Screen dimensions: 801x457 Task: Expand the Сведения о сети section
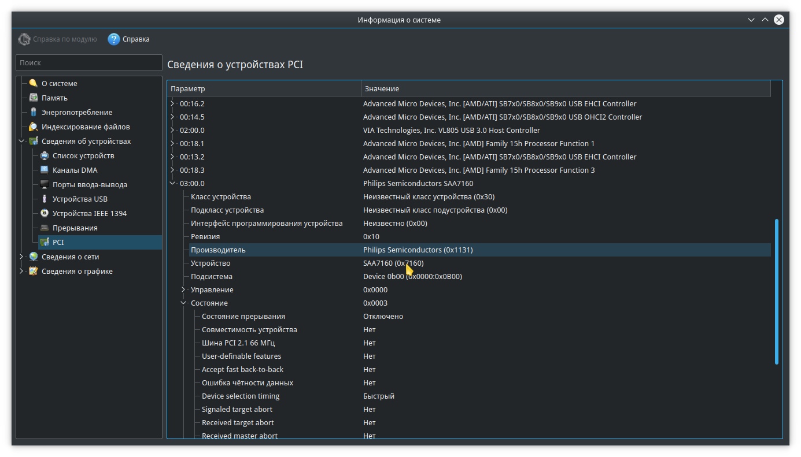pos(22,257)
